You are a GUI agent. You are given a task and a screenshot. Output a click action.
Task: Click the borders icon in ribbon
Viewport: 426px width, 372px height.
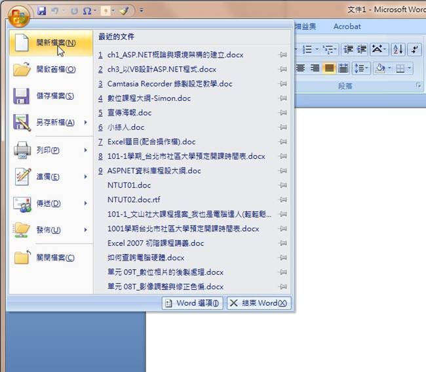(400, 68)
